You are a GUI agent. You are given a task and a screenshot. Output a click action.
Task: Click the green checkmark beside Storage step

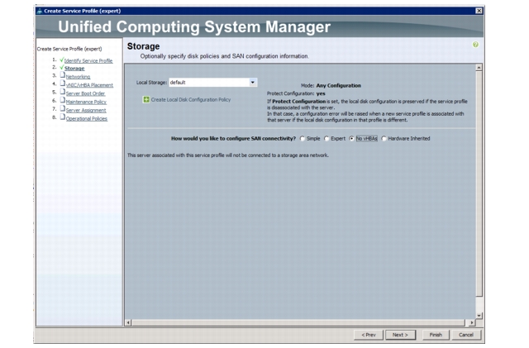tap(62, 68)
